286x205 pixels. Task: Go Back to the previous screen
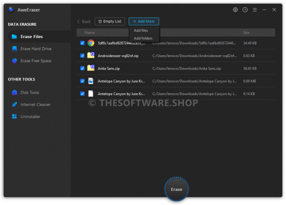[x=84, y=21]
